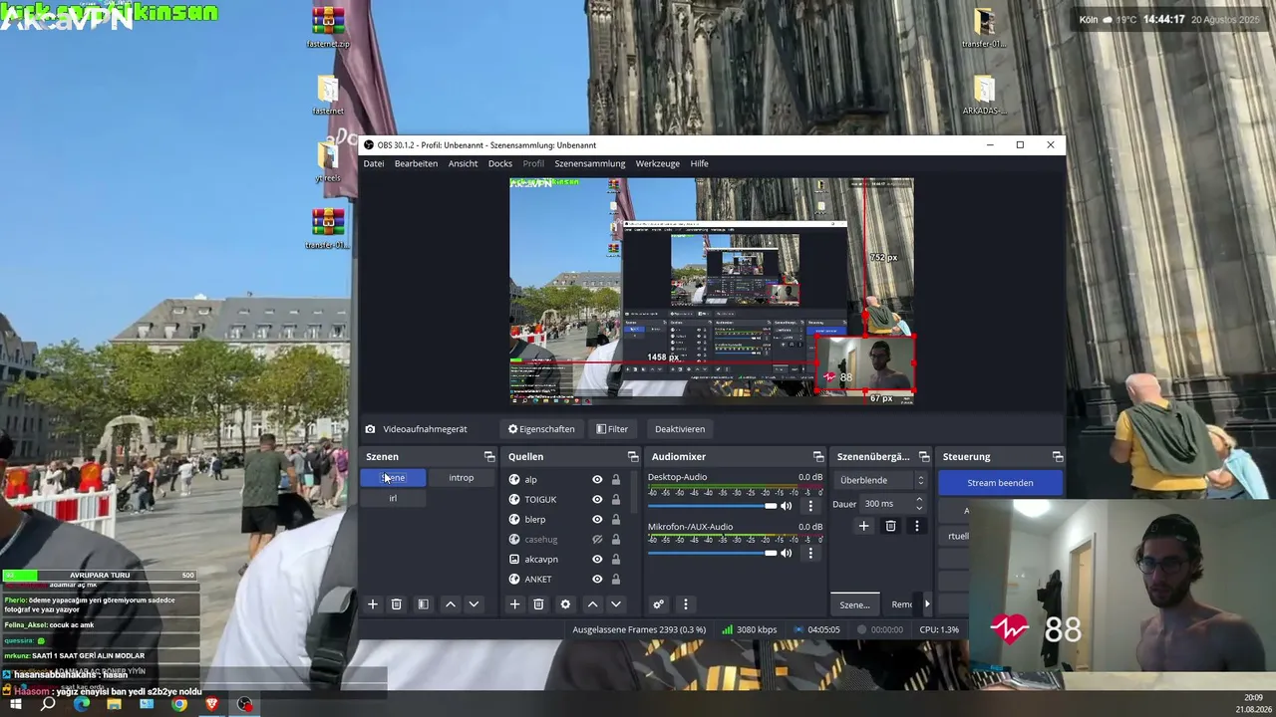Open File Explorer from taskbar

[x=114, y=704]
